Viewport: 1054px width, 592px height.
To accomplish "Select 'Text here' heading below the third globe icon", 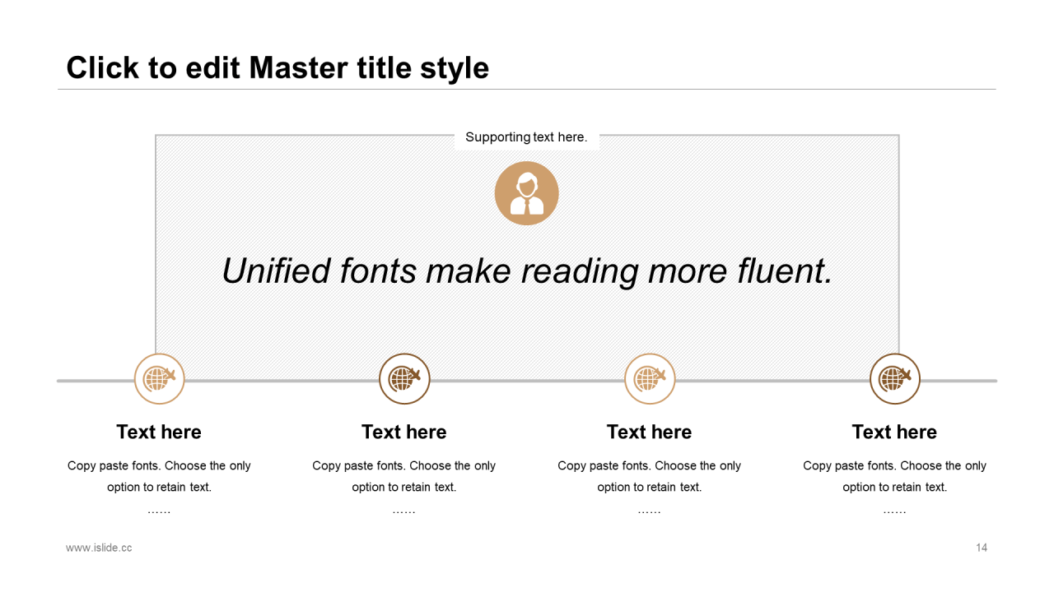I will tap(650, 432).
